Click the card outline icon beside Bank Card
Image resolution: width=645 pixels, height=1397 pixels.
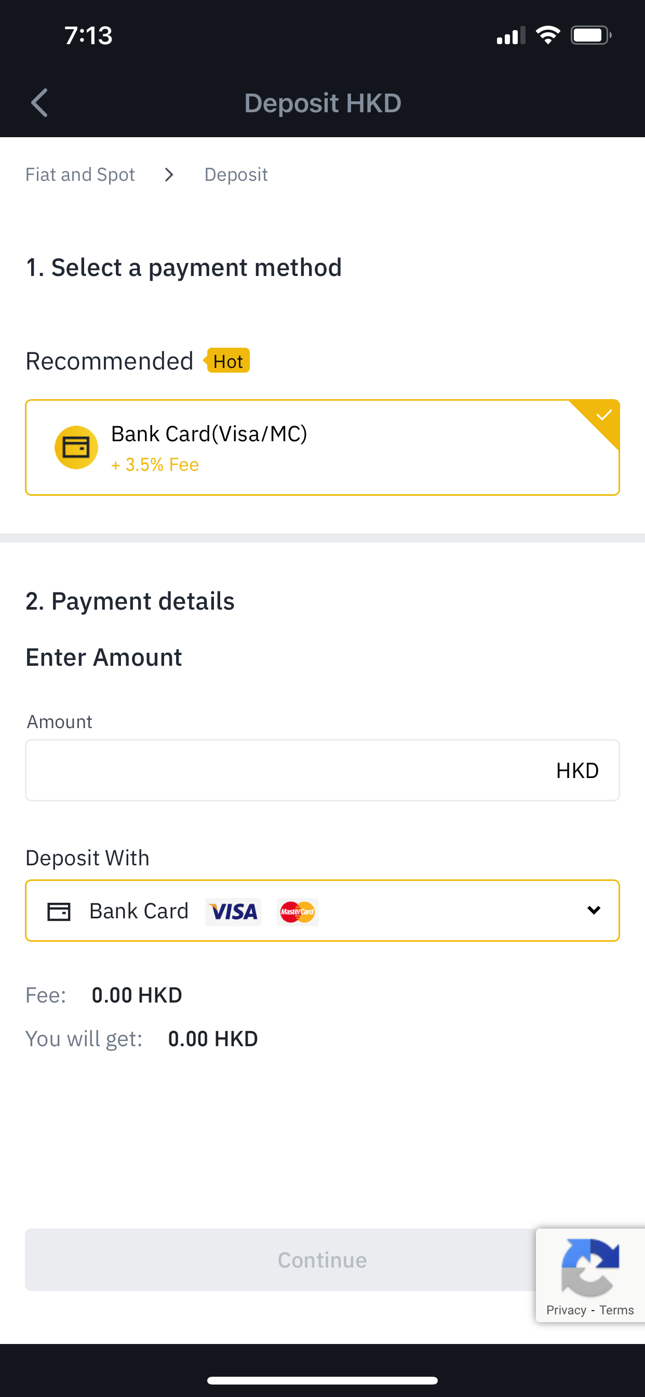click(59, 912)
